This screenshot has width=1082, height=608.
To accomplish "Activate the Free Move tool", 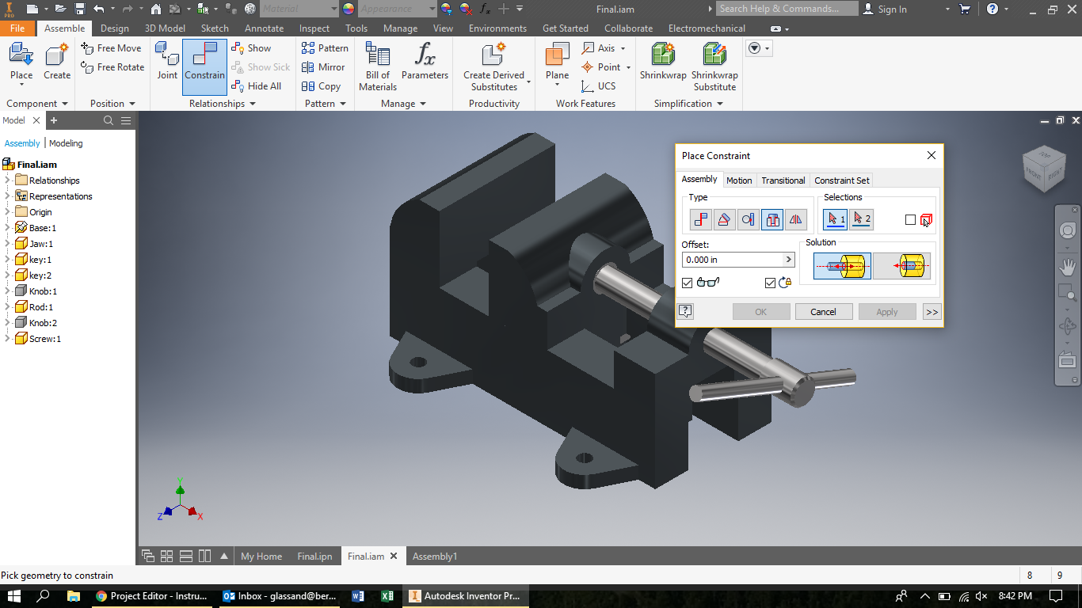I will tap(111, 48).
